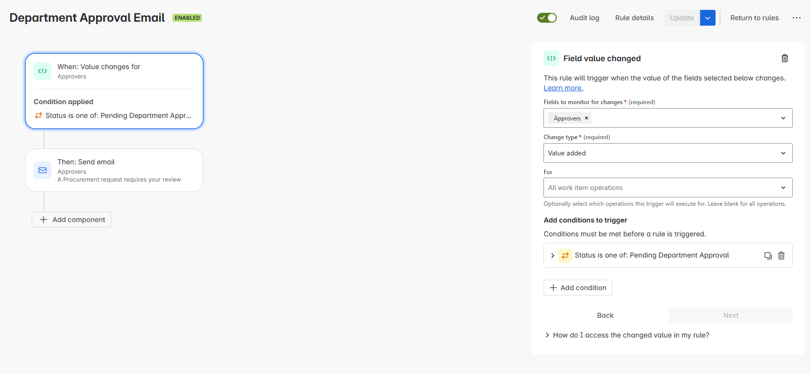This screenshot has height=374, width=811.
Task: Expand the Status is one of condition
Action: click(x=552, y=255)
